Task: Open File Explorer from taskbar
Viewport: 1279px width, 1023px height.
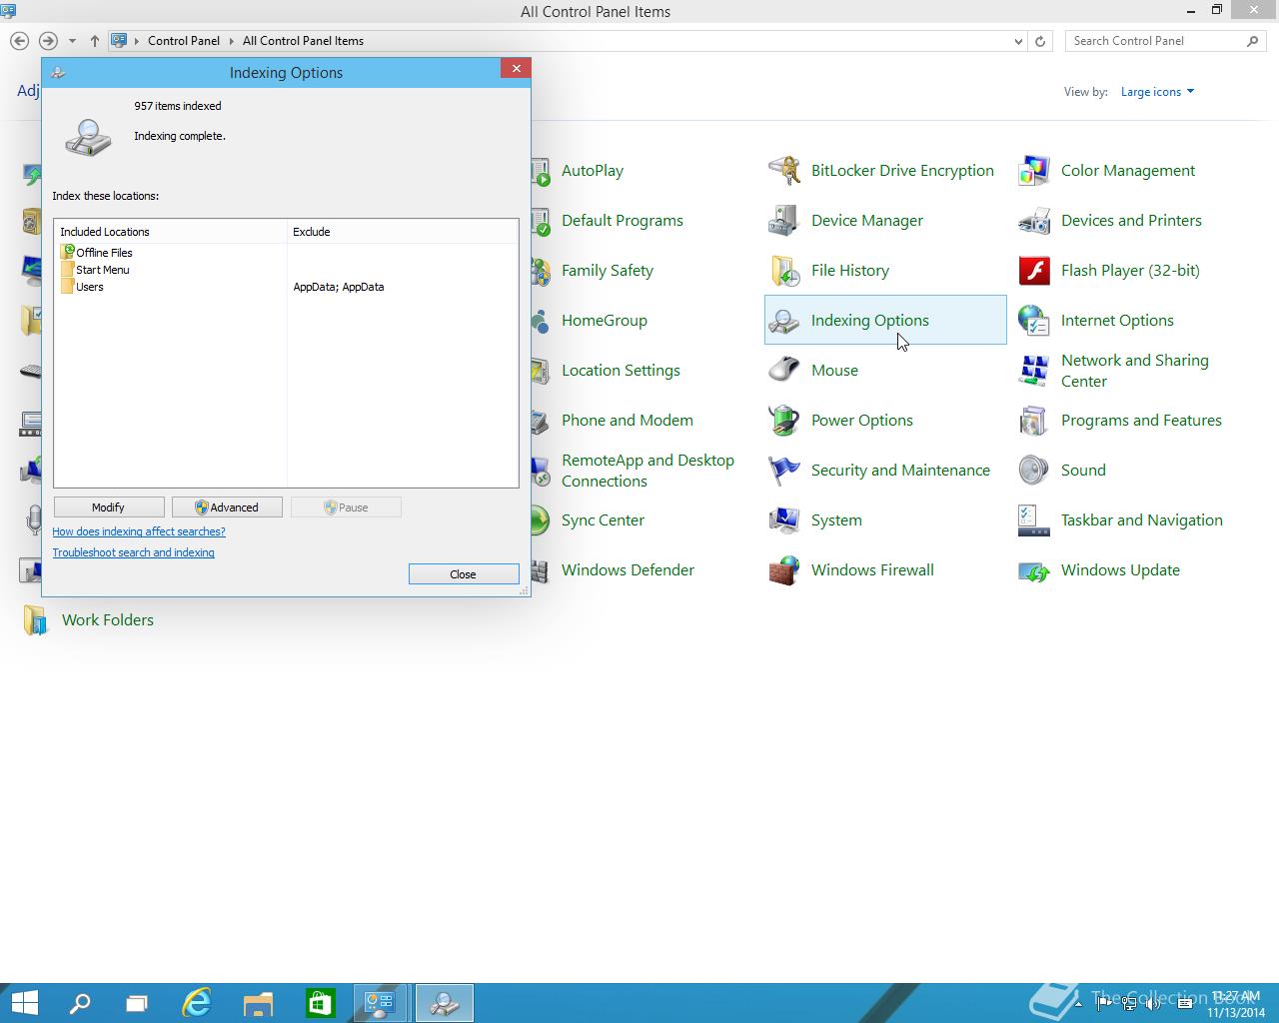Action: coord(258,1003)
